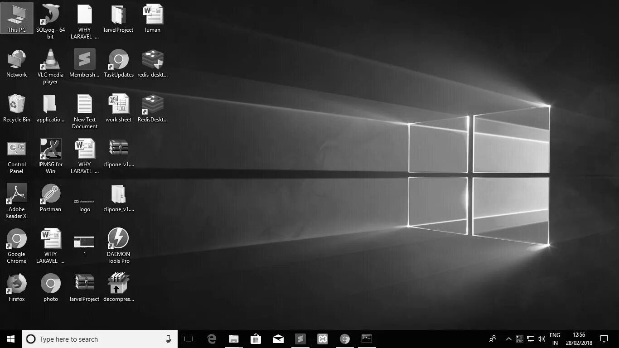
Task: Activate the search box microphone icon
Action: coord(169,339)
